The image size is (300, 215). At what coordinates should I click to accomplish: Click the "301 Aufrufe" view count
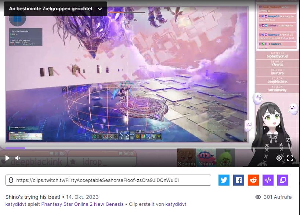point(278,197)
